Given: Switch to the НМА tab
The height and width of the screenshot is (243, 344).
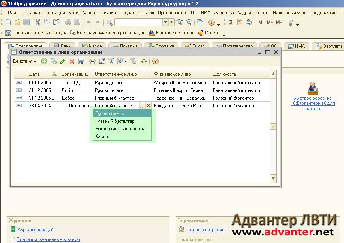Looking at the screenshot, I should click(296, 46).
